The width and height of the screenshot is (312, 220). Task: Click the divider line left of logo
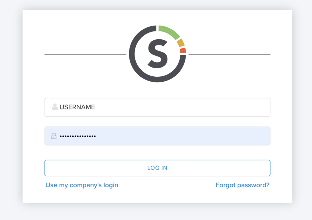pyautogui.click(x=85, y=54)
